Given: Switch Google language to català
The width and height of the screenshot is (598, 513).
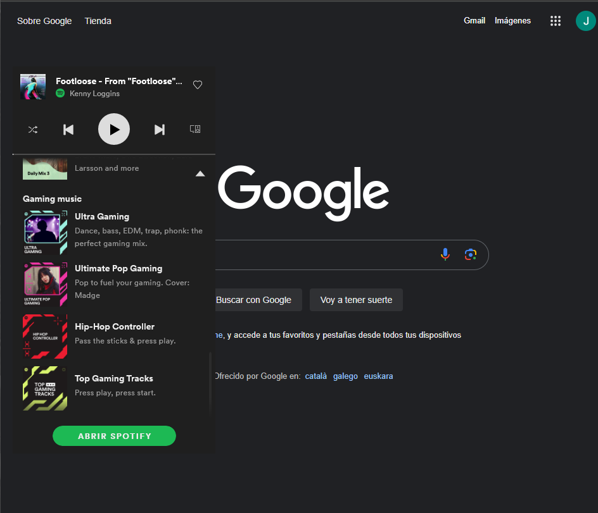Looking at the screenshot, I should point(315,376).
